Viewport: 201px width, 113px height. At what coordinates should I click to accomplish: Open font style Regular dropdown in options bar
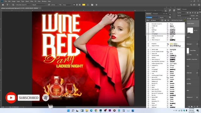click(46, 5)
